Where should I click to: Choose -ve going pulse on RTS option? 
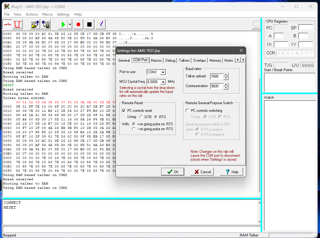(134, 129)
